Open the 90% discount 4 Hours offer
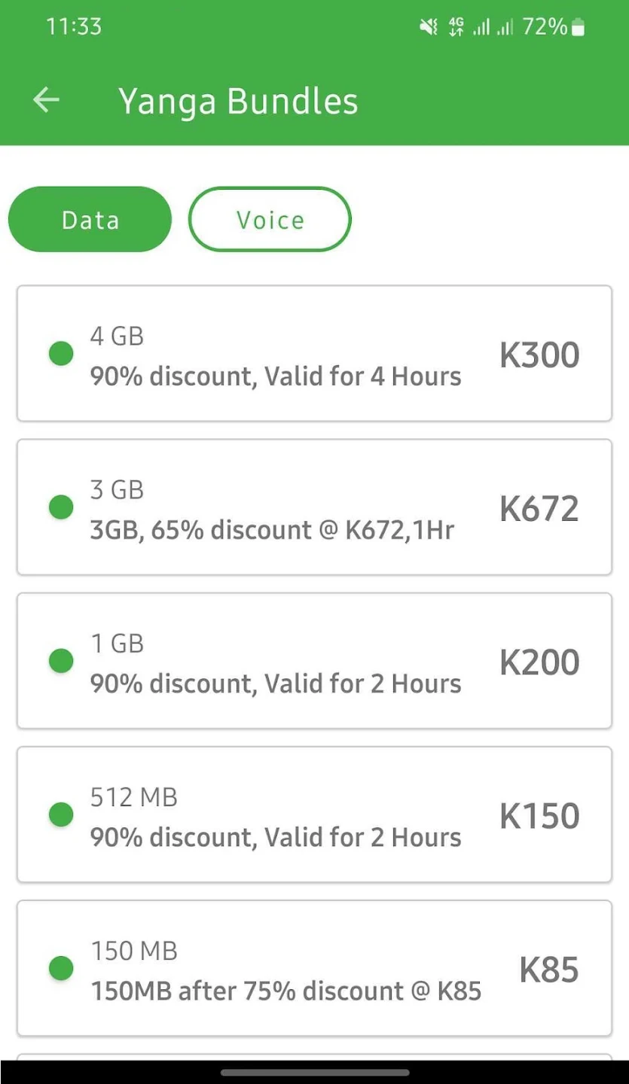 [x=276, y=376]
